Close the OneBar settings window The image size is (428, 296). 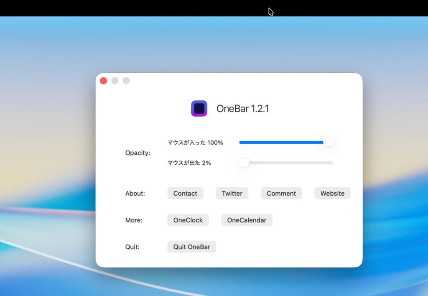[104, 81]
